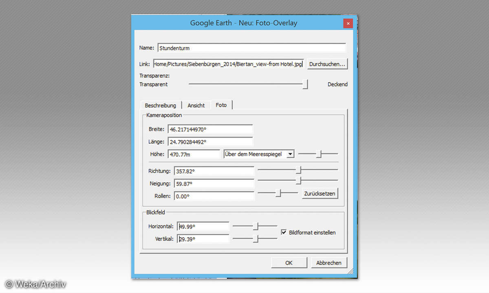This screenshot has height=293, width=489.
Task: Click the Vertikal field of view input
Action: pyautogui.click(x=203, y=239)
